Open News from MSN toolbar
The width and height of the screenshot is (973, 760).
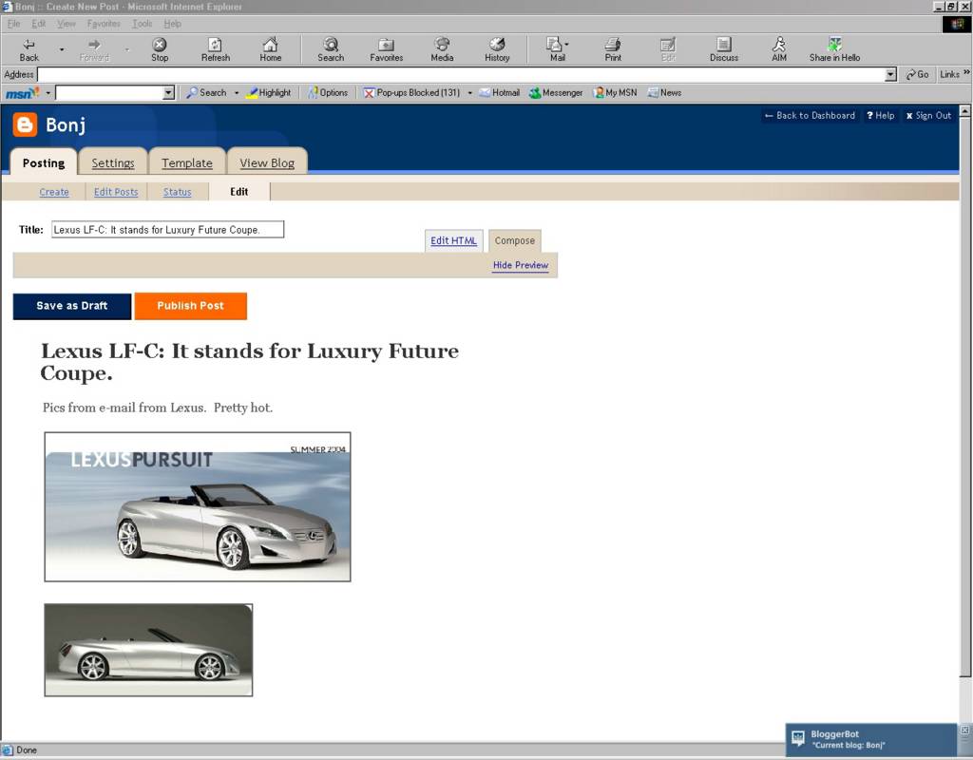[x=664, y=93]
